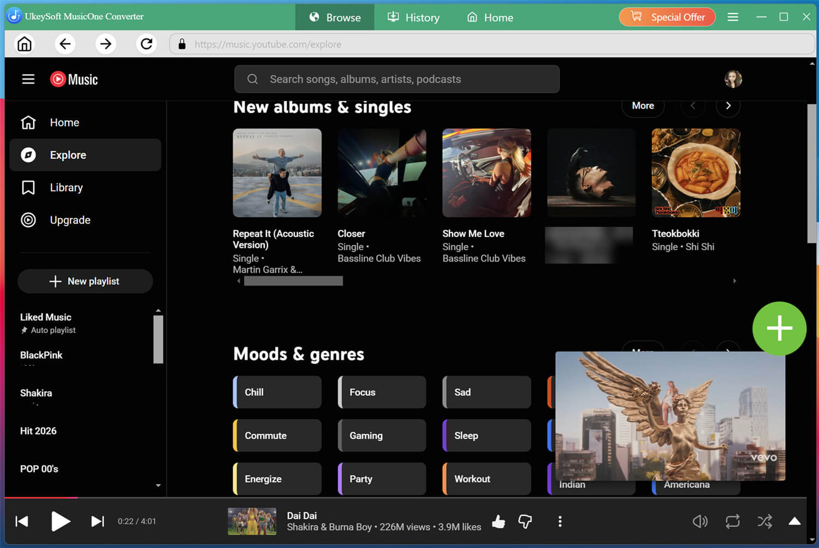The height and width of the screenshot is (548, 819).
Task: Switch to the History tab
Action: [413, 17]
